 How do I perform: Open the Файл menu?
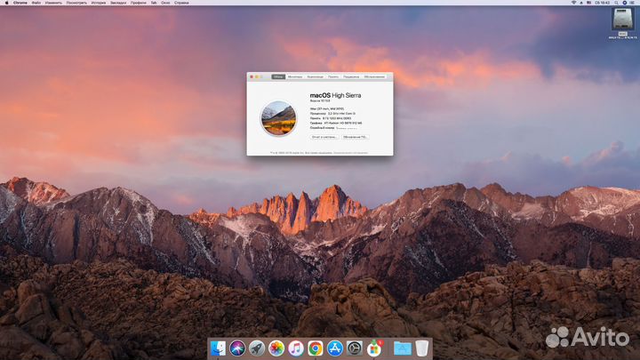point(36,3)
